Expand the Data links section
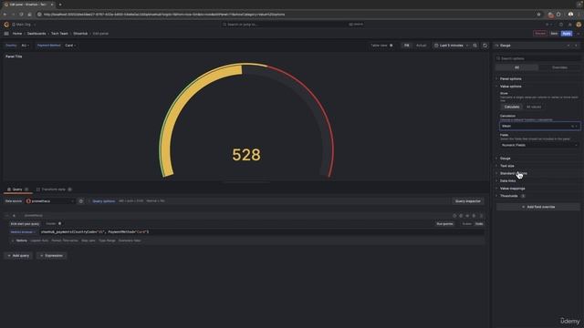This screenshot has width=584, height=328. (x=507, y=181)
